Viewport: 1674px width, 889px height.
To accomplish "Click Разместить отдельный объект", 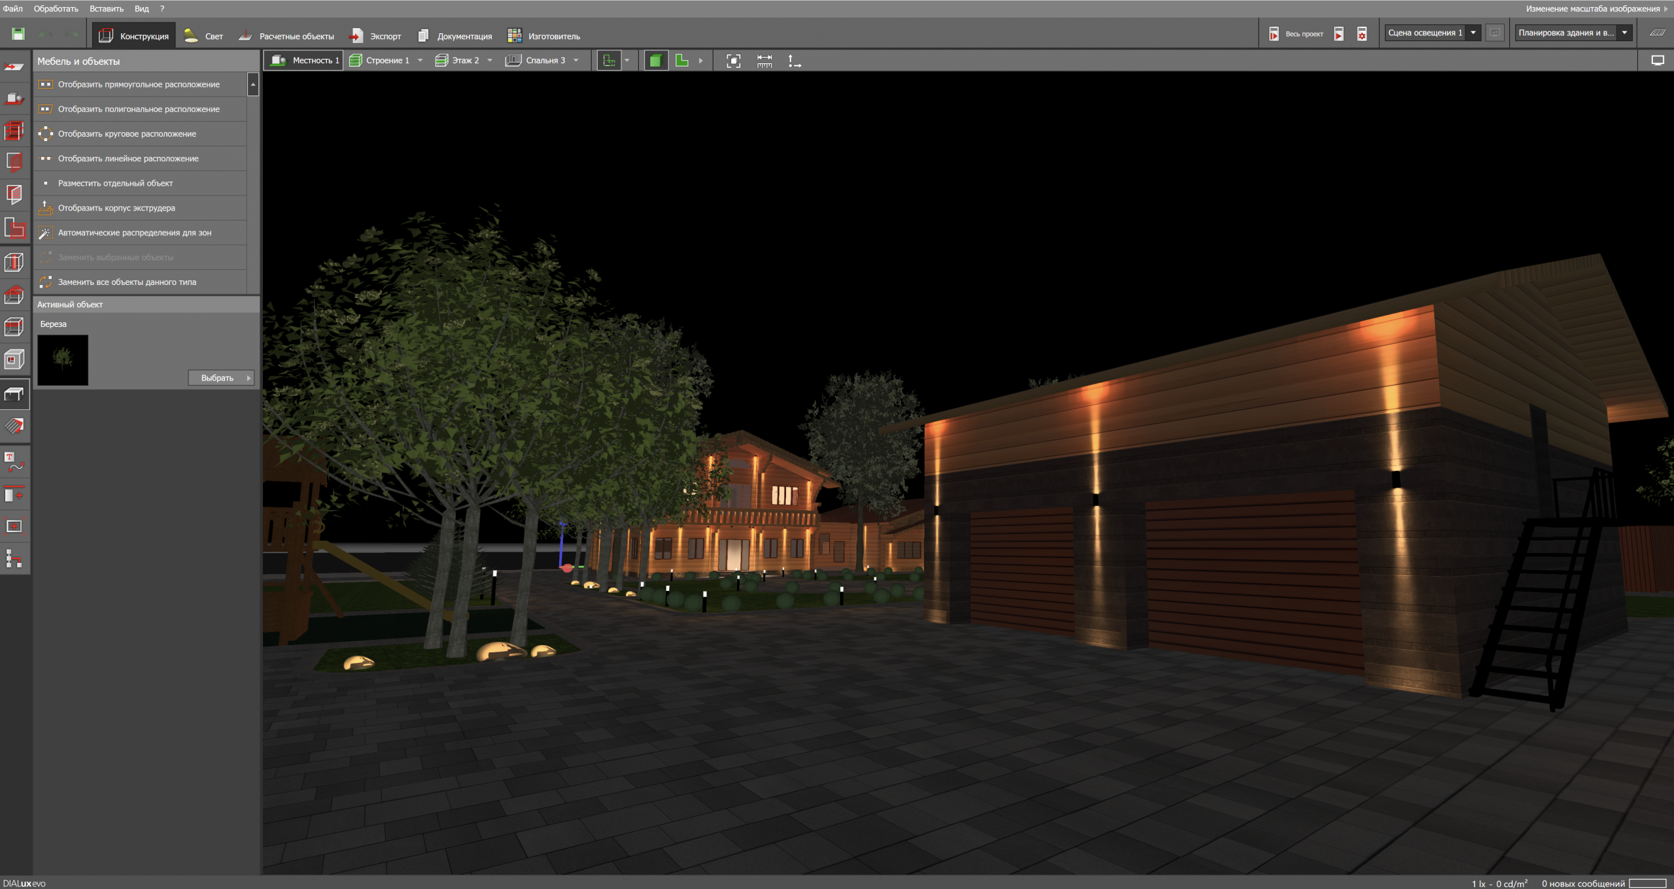I will [115, 184].
